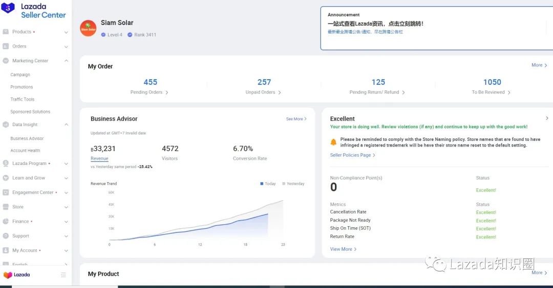553x288 pixels.
Task: Expand the Orders menu chevron
Action: click(66, 47)
